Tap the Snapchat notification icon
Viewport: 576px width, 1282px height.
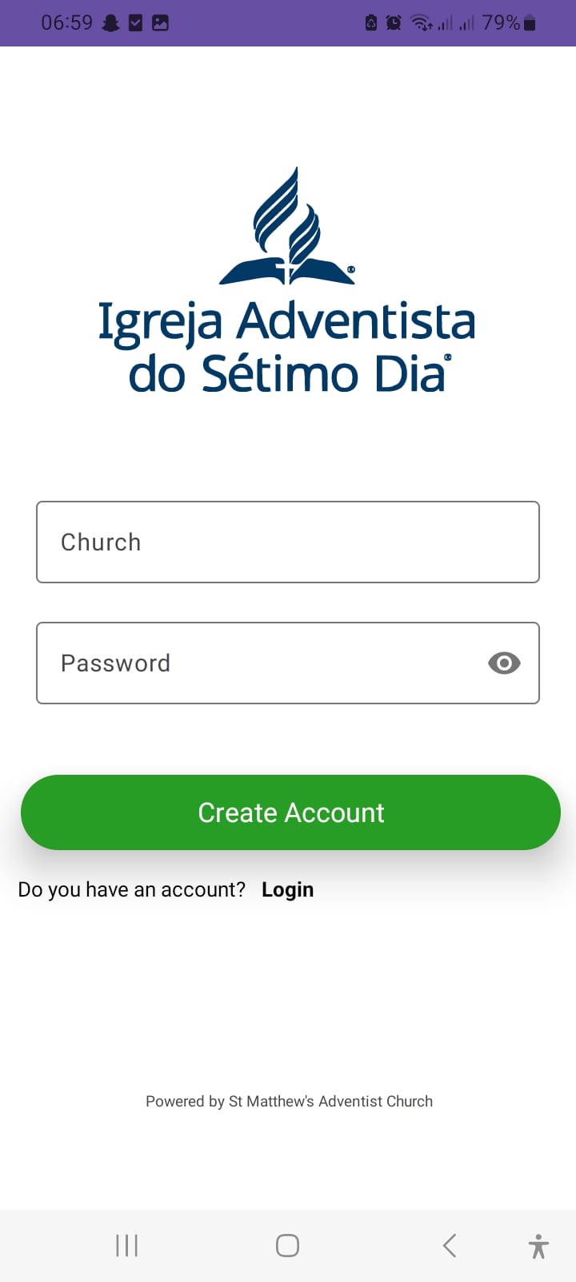pos(111,23)
